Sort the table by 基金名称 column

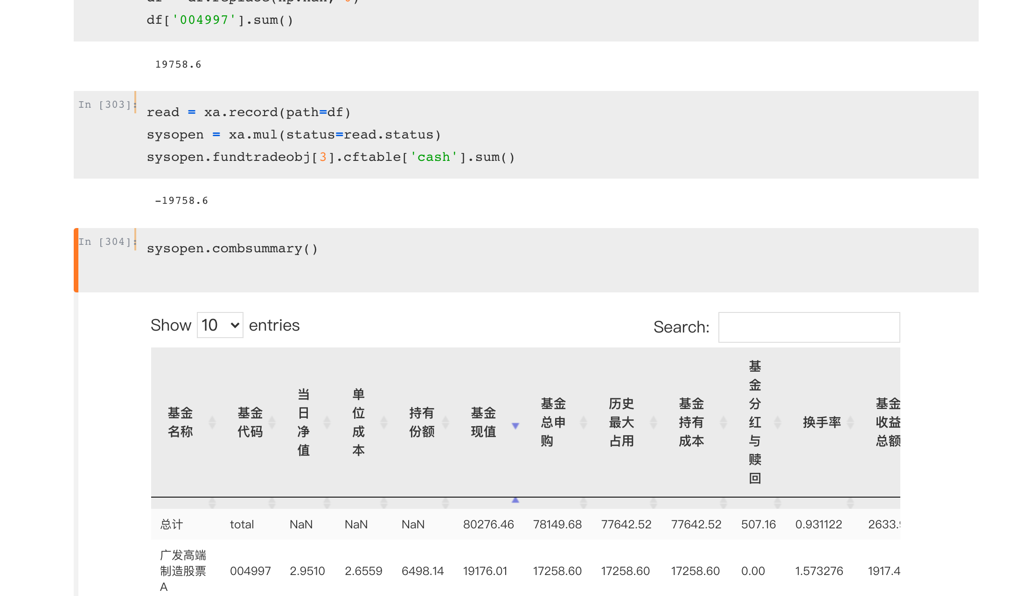coord(213,422)
